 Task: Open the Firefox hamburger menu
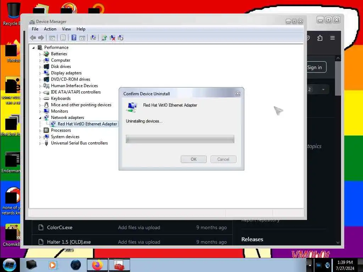pyautogui.click(x=333, y=38)
